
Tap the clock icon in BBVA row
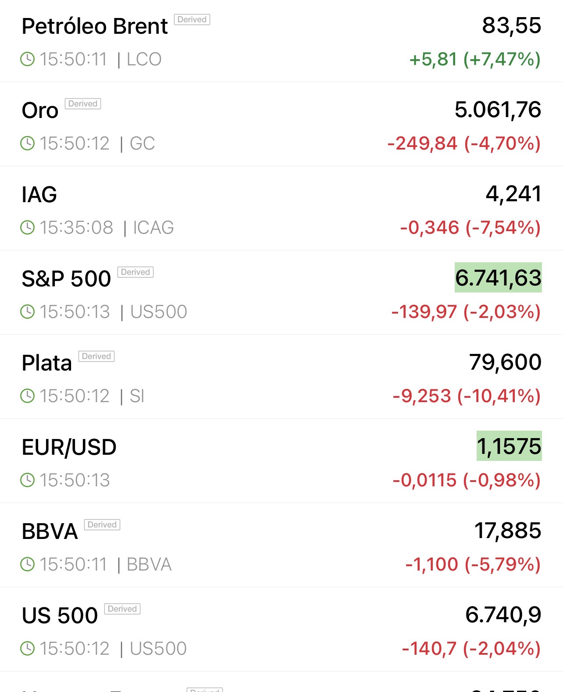(x=28, y=564)
